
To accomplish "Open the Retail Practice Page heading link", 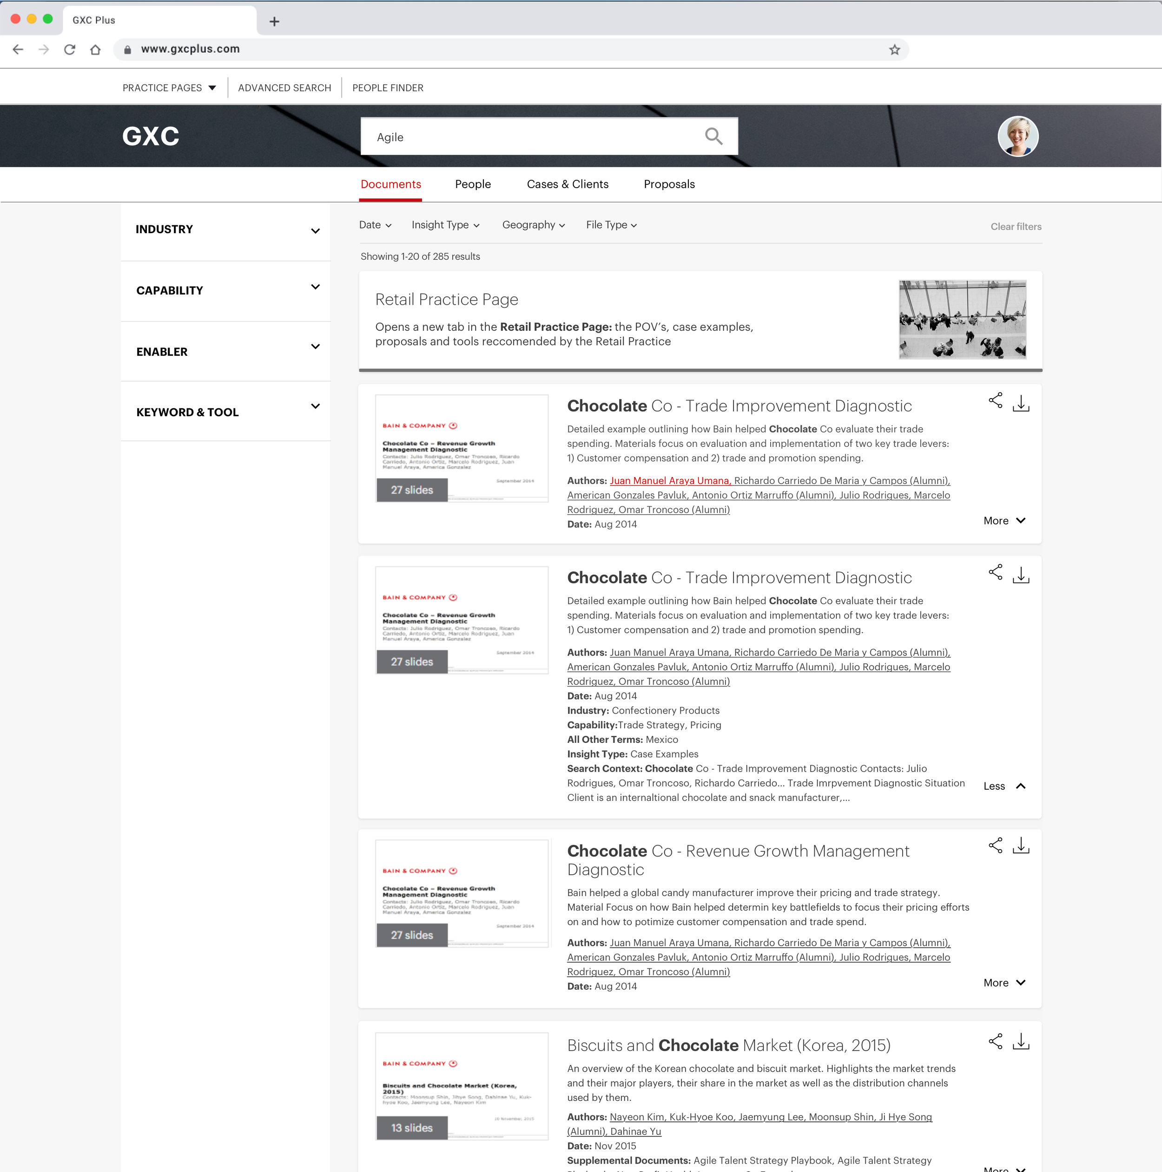I will pos(447,300).
